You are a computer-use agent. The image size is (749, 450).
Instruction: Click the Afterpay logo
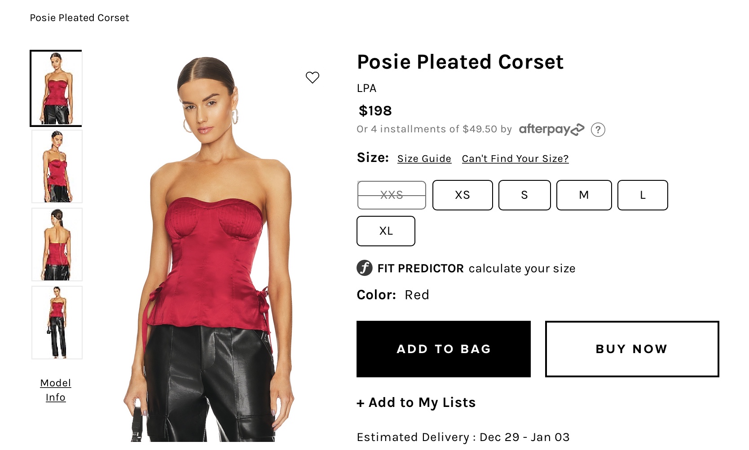(551, 129)
